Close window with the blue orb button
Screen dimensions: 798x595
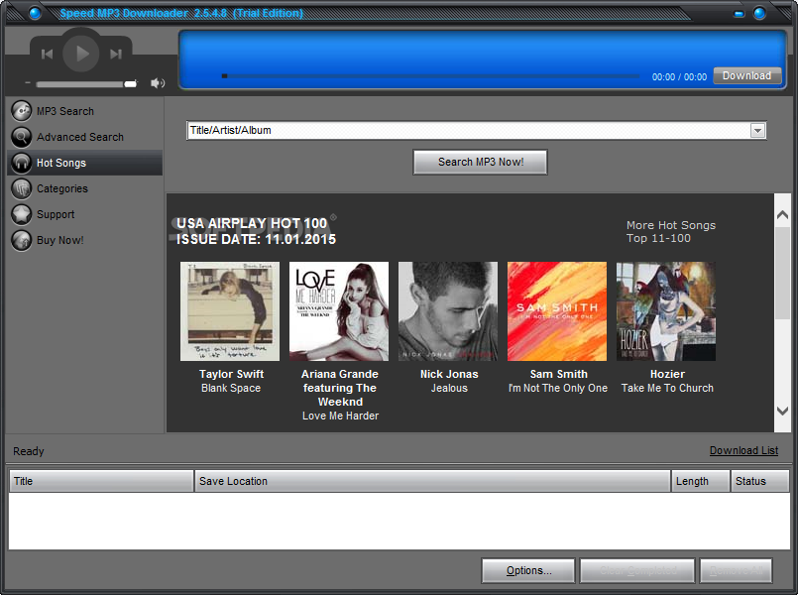(759, 13)
